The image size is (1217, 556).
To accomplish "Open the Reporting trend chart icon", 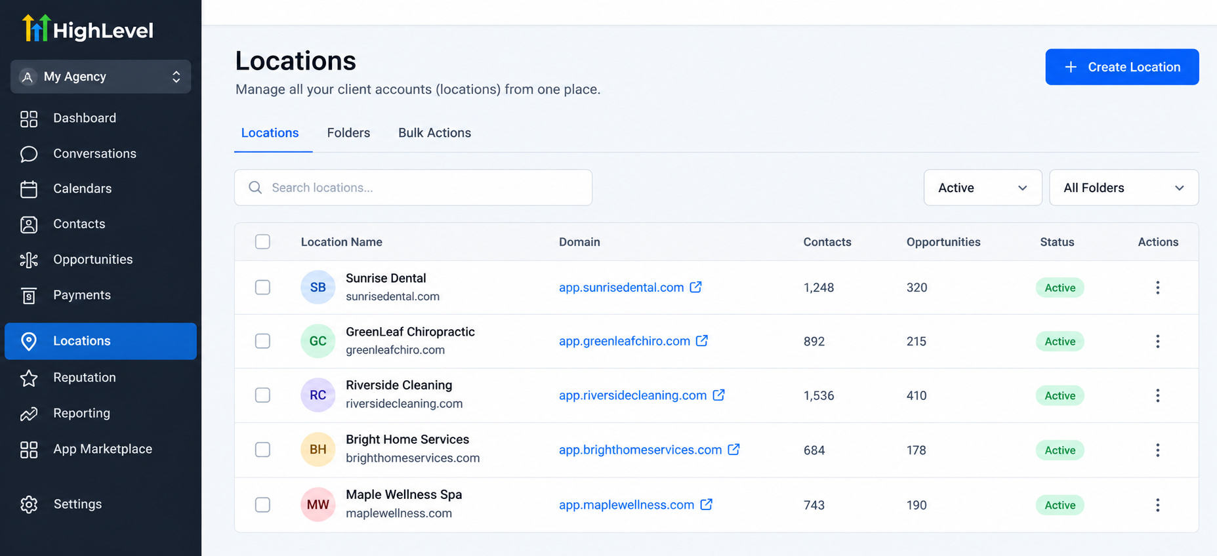I will pos(29,414).
